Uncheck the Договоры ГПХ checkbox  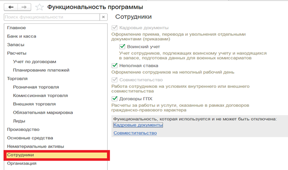115,99
